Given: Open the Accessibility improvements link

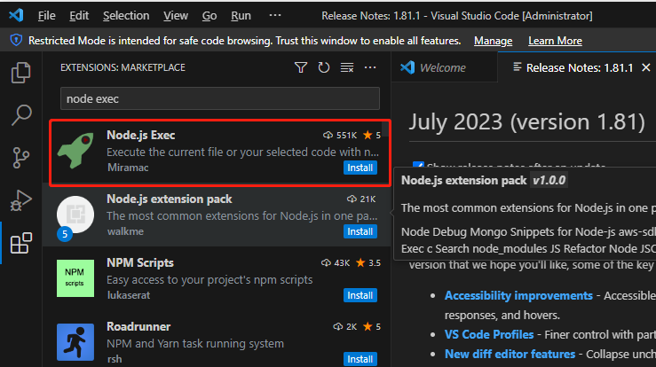Looking at the screenshot, I should point(518,295).
